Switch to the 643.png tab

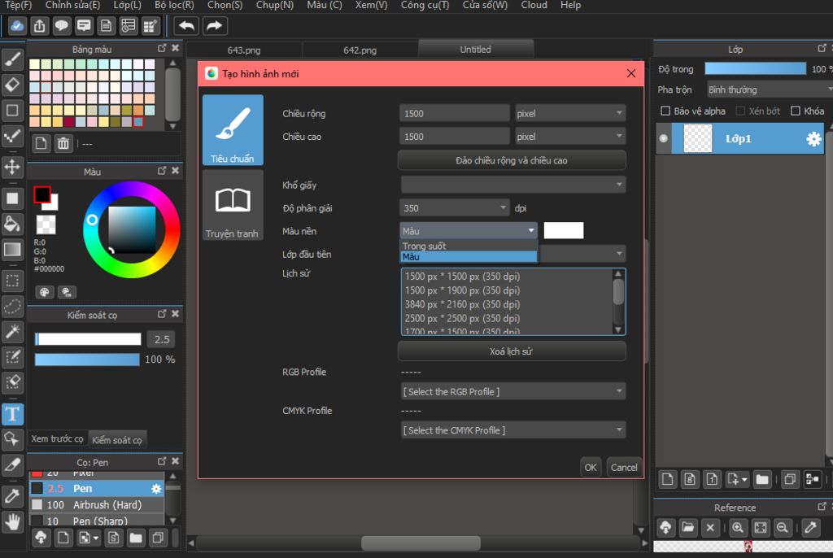pos(244,50)
